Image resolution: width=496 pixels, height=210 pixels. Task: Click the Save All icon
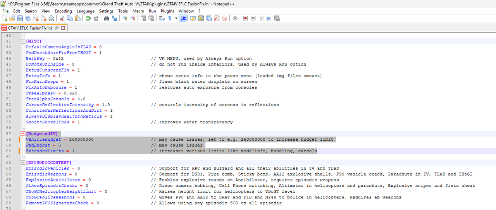point(28,18)
